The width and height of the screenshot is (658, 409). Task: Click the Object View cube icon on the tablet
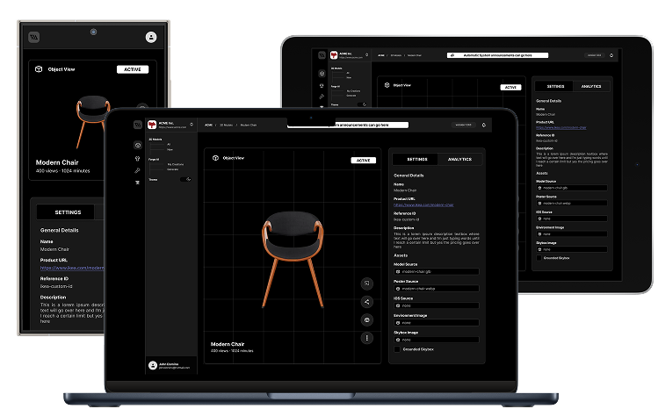387,85
